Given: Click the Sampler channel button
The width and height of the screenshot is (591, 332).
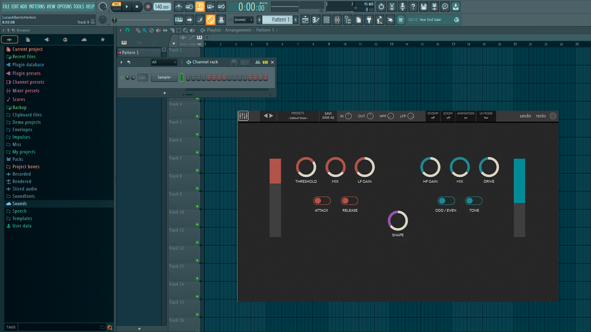Looking at the screenshot, I should [x=164, y=77].
